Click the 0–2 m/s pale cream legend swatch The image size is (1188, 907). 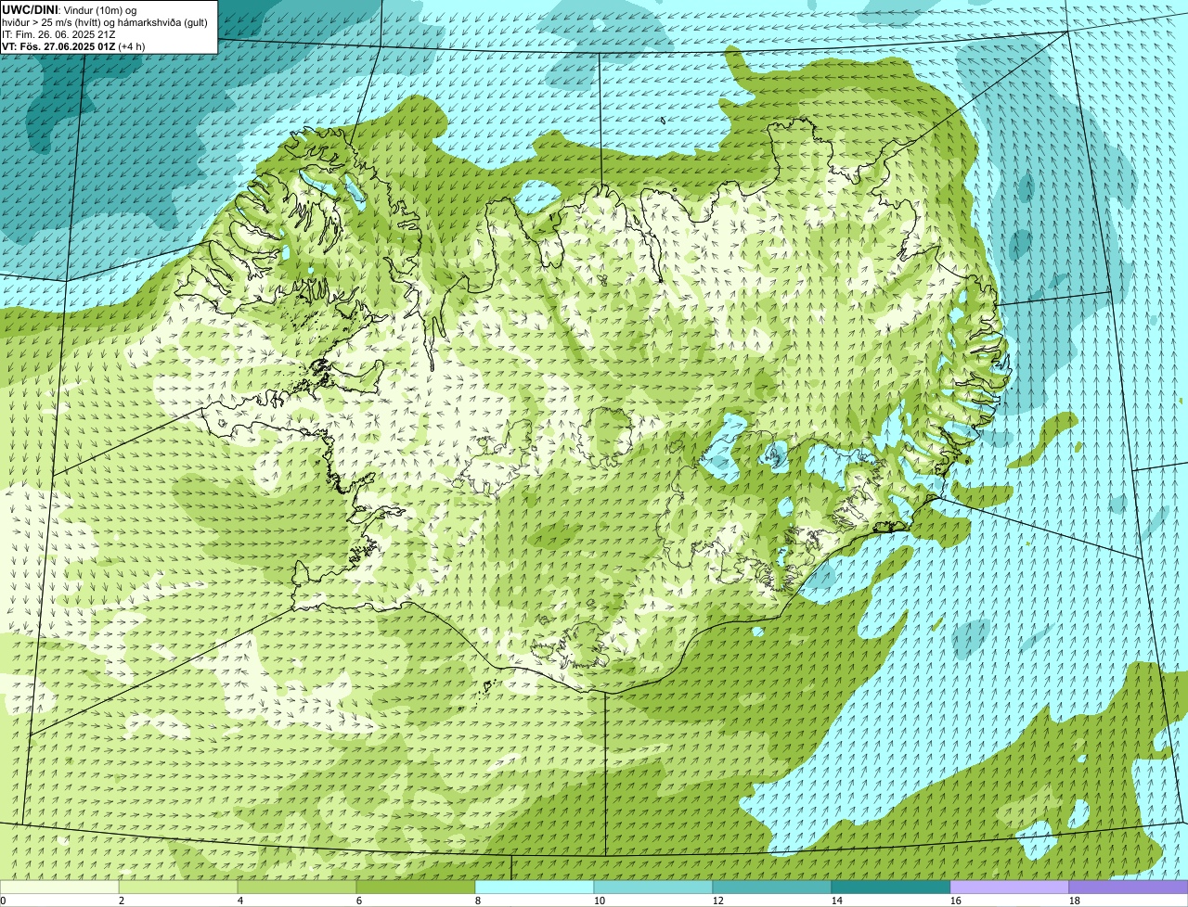pyautogui.click(x=59, y=887)
